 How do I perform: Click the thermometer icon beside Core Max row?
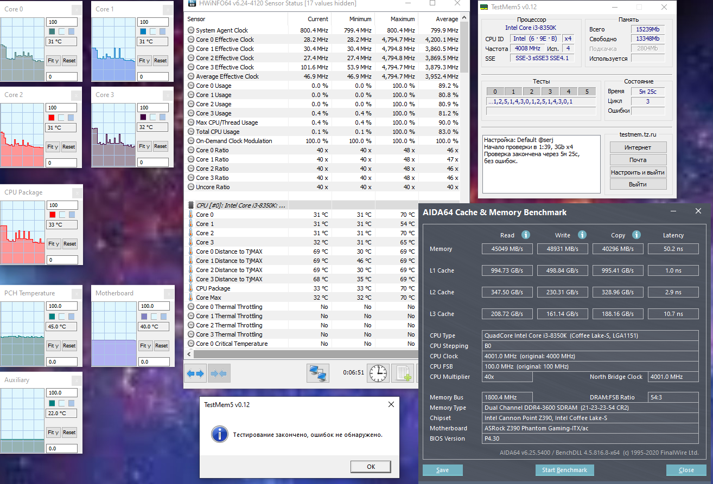point(191,298)
